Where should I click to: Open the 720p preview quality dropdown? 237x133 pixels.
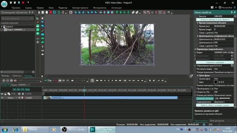[53, 81]
